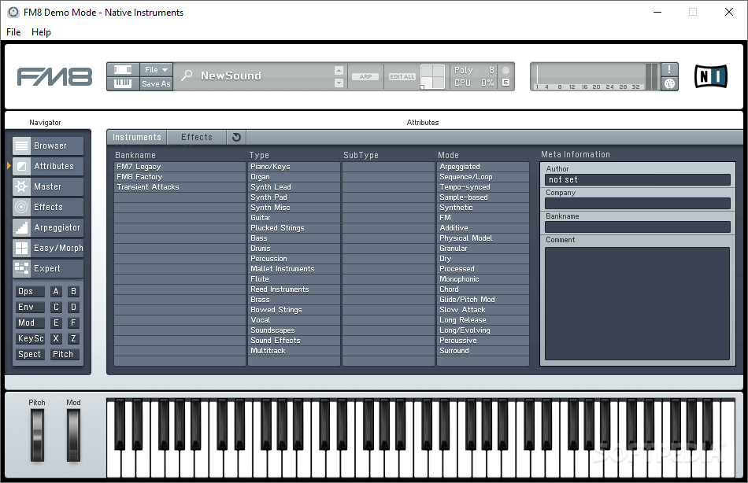Open the Pitch expert page
Viewport: 748px width, 483px height.
(x=65, y=354)
